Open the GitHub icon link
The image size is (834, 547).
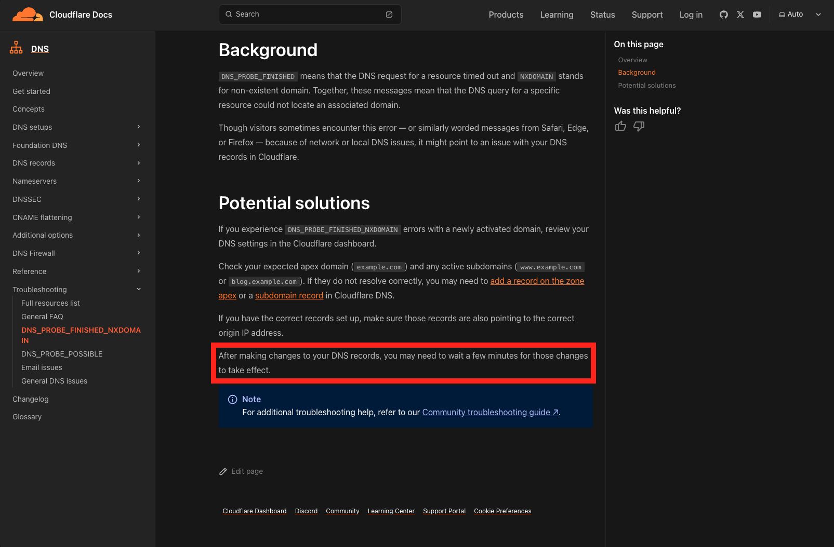coord(724,15)
